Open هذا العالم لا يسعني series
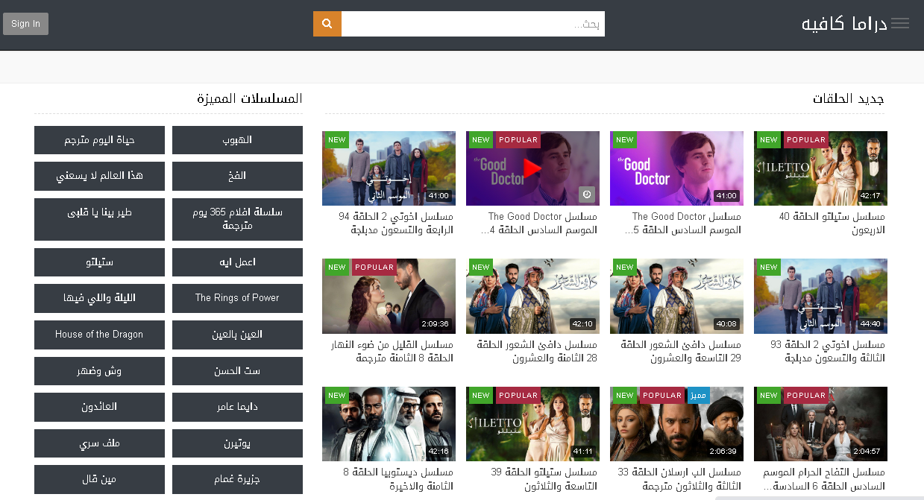 pyautogui.click(x=99, y=176)
